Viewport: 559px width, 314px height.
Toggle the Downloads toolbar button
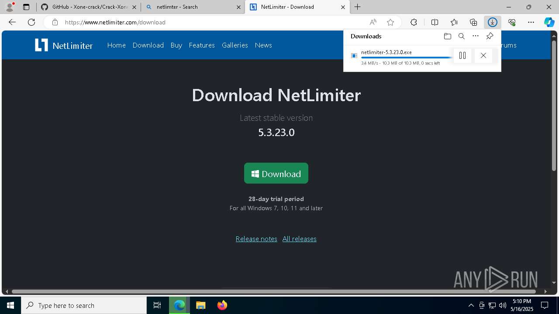(x=493, y=22)
